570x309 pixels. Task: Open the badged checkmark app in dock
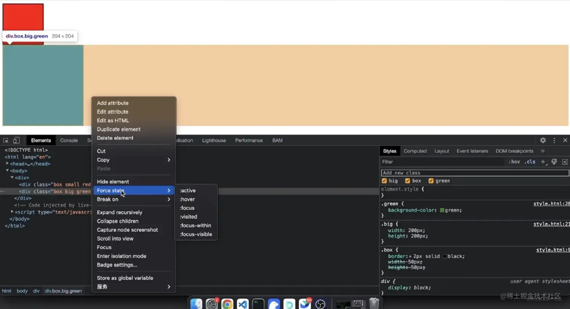[305, 303]
